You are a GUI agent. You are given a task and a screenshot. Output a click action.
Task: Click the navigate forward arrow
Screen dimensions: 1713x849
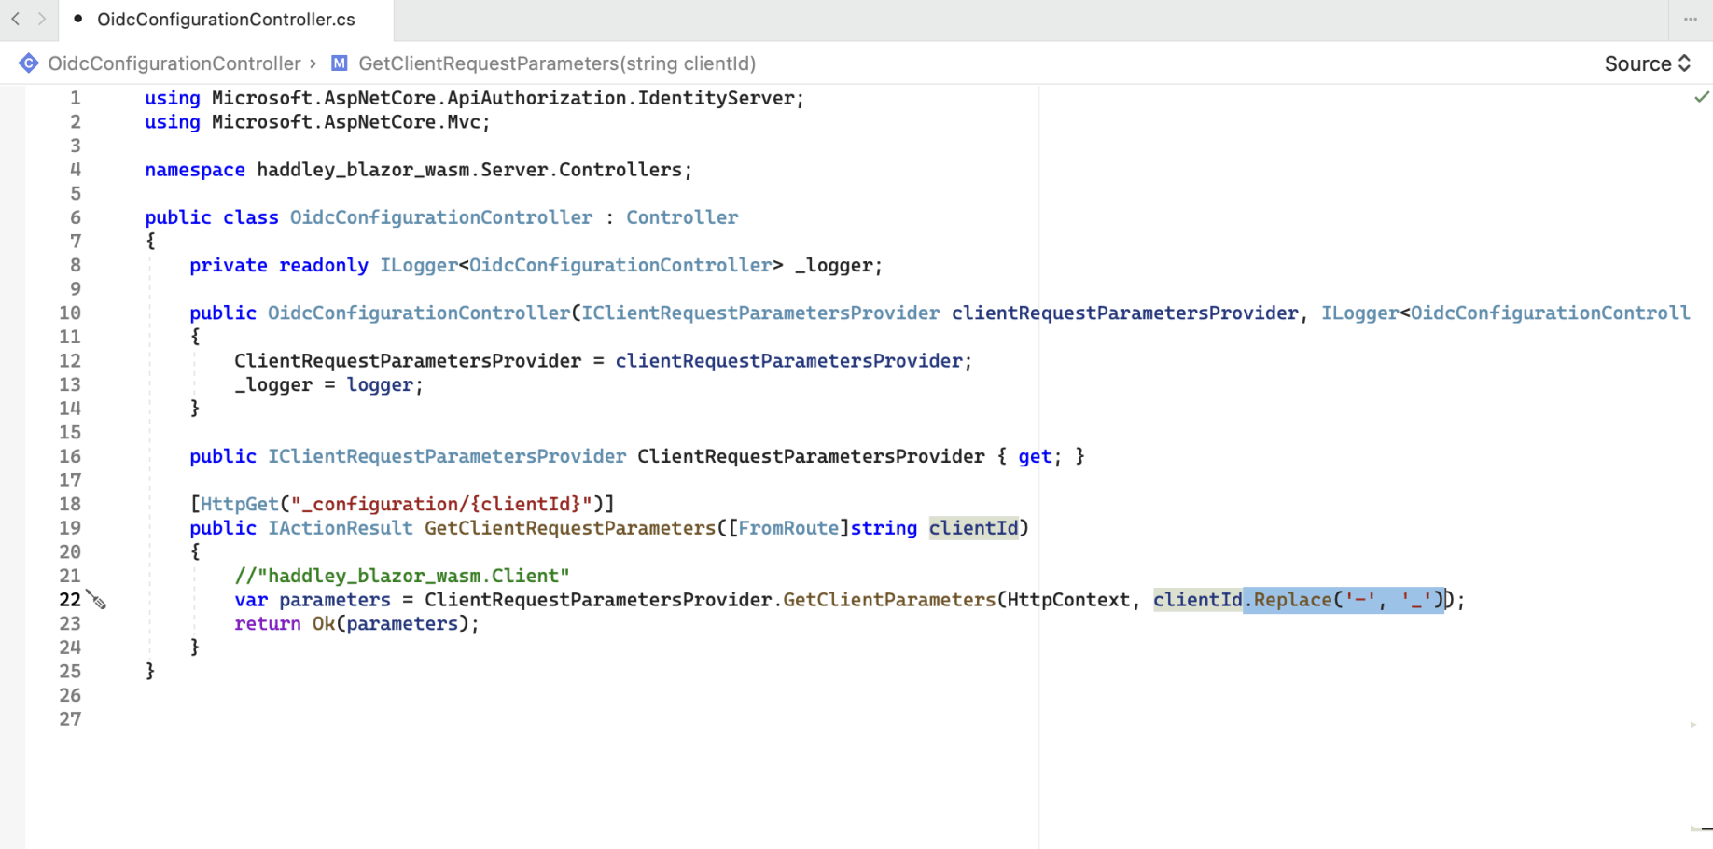click(x=42, y=19)
